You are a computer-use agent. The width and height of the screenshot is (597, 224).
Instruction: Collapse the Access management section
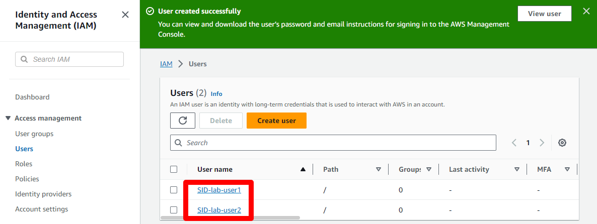click(9, 118)
